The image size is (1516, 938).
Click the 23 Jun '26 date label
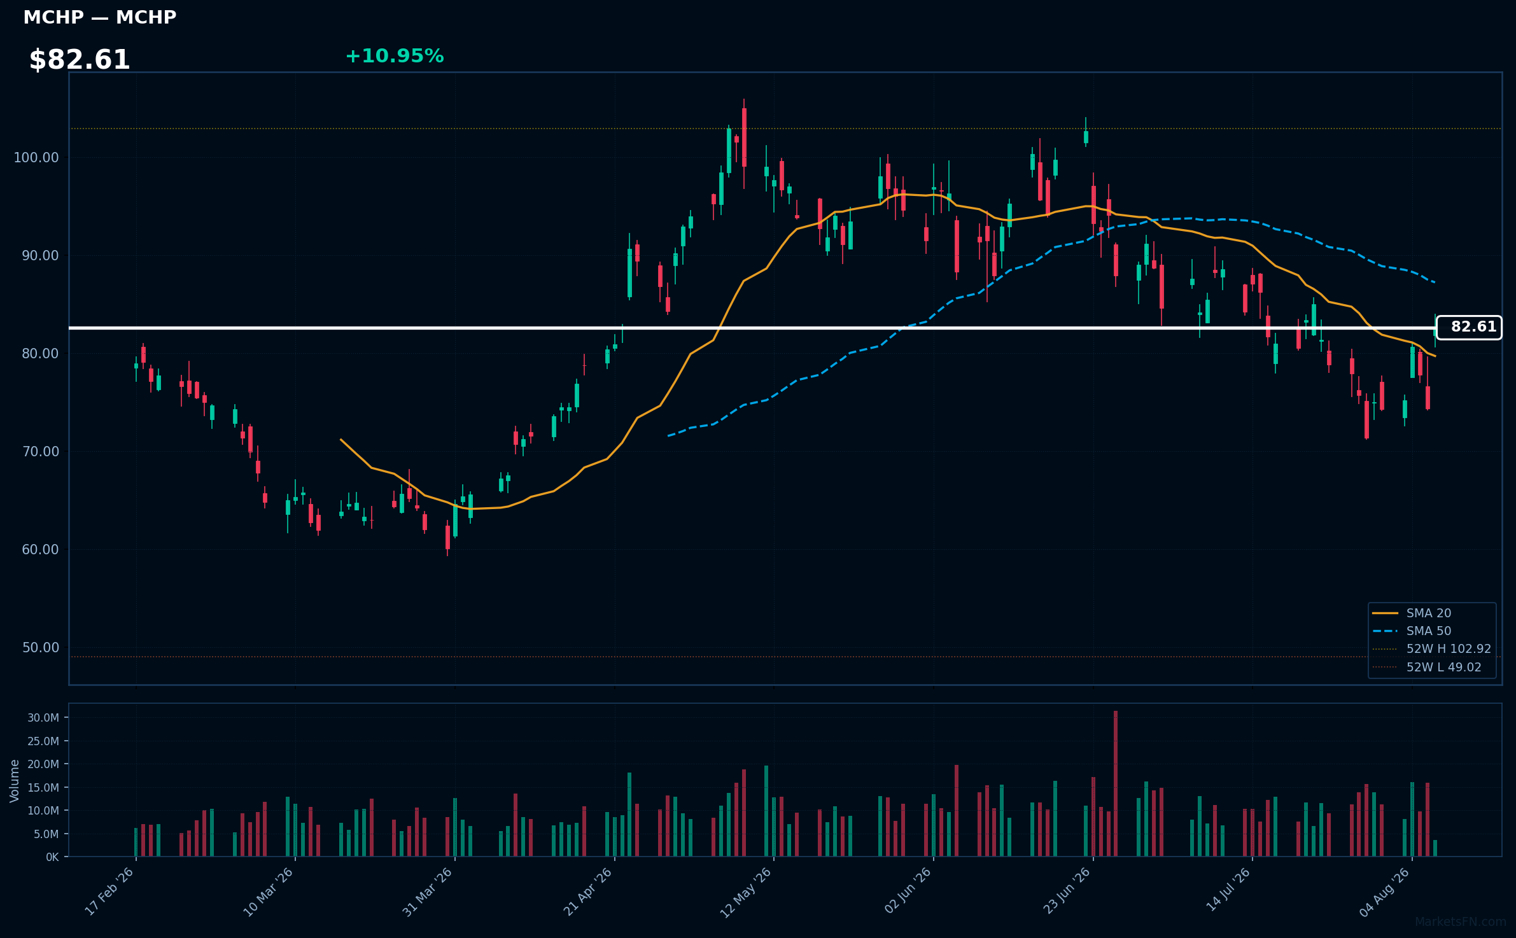pyautogui.click(x=1067, y=891)
